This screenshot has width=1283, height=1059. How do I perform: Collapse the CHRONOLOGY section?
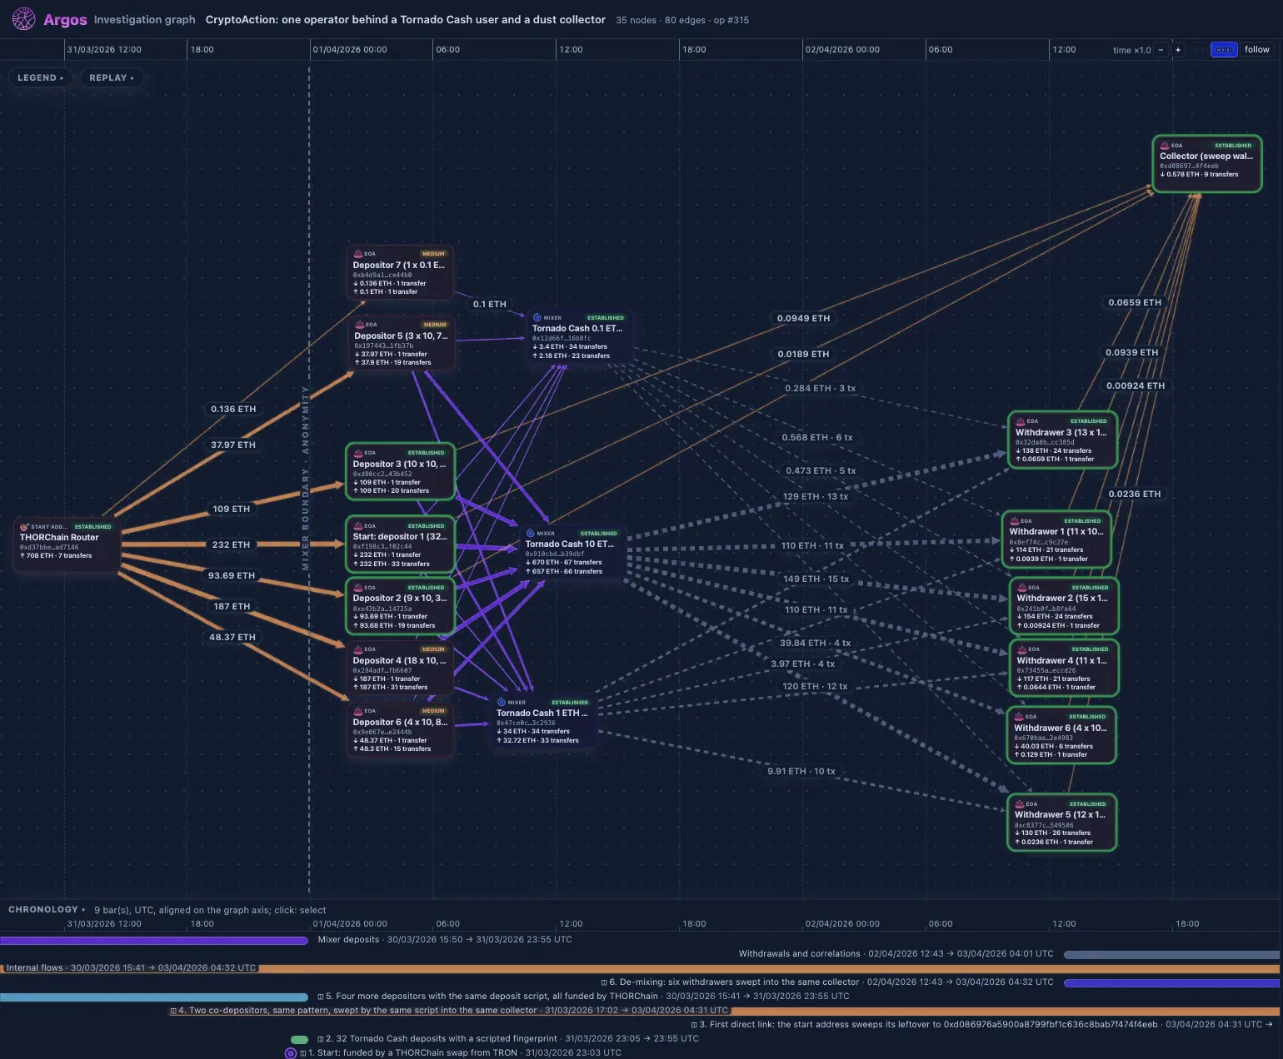coord(47,909)
